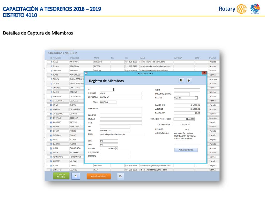Image resolution: width=265 pixels, height=199 pixels.
Task: Click the EMAIL field in the dialog
Action: (122, 134)
